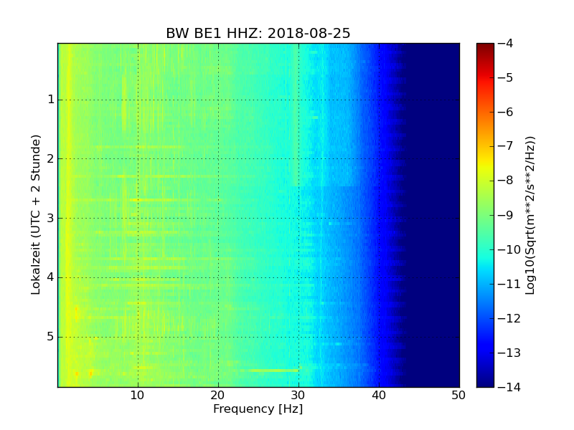The image size is (574, 430).
Task: Click colorbar tick label '−10'
Action: click(x=509, y=249)
